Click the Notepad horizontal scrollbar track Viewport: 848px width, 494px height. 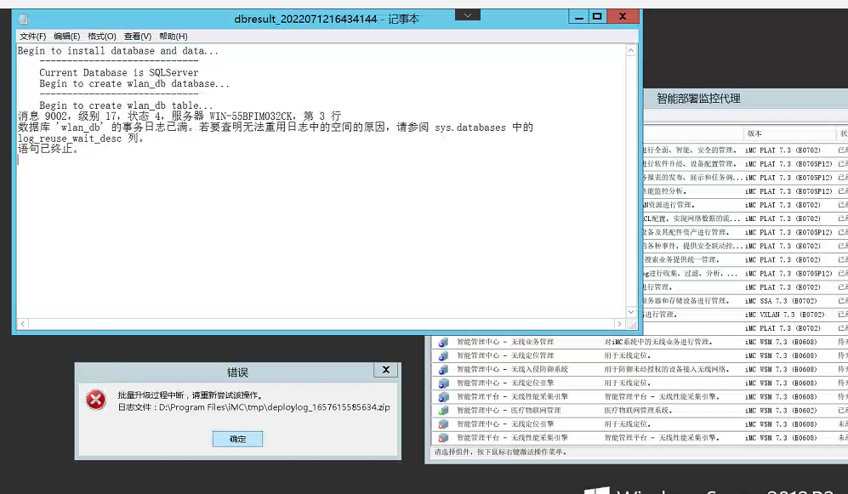(x=322, y=324)
